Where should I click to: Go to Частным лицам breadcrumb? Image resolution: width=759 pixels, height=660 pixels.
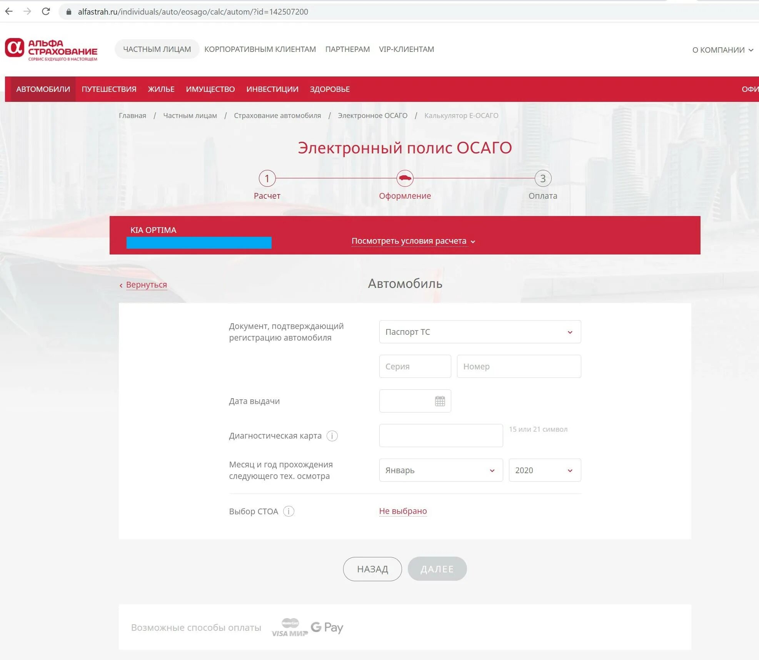[x=190, y=116]
